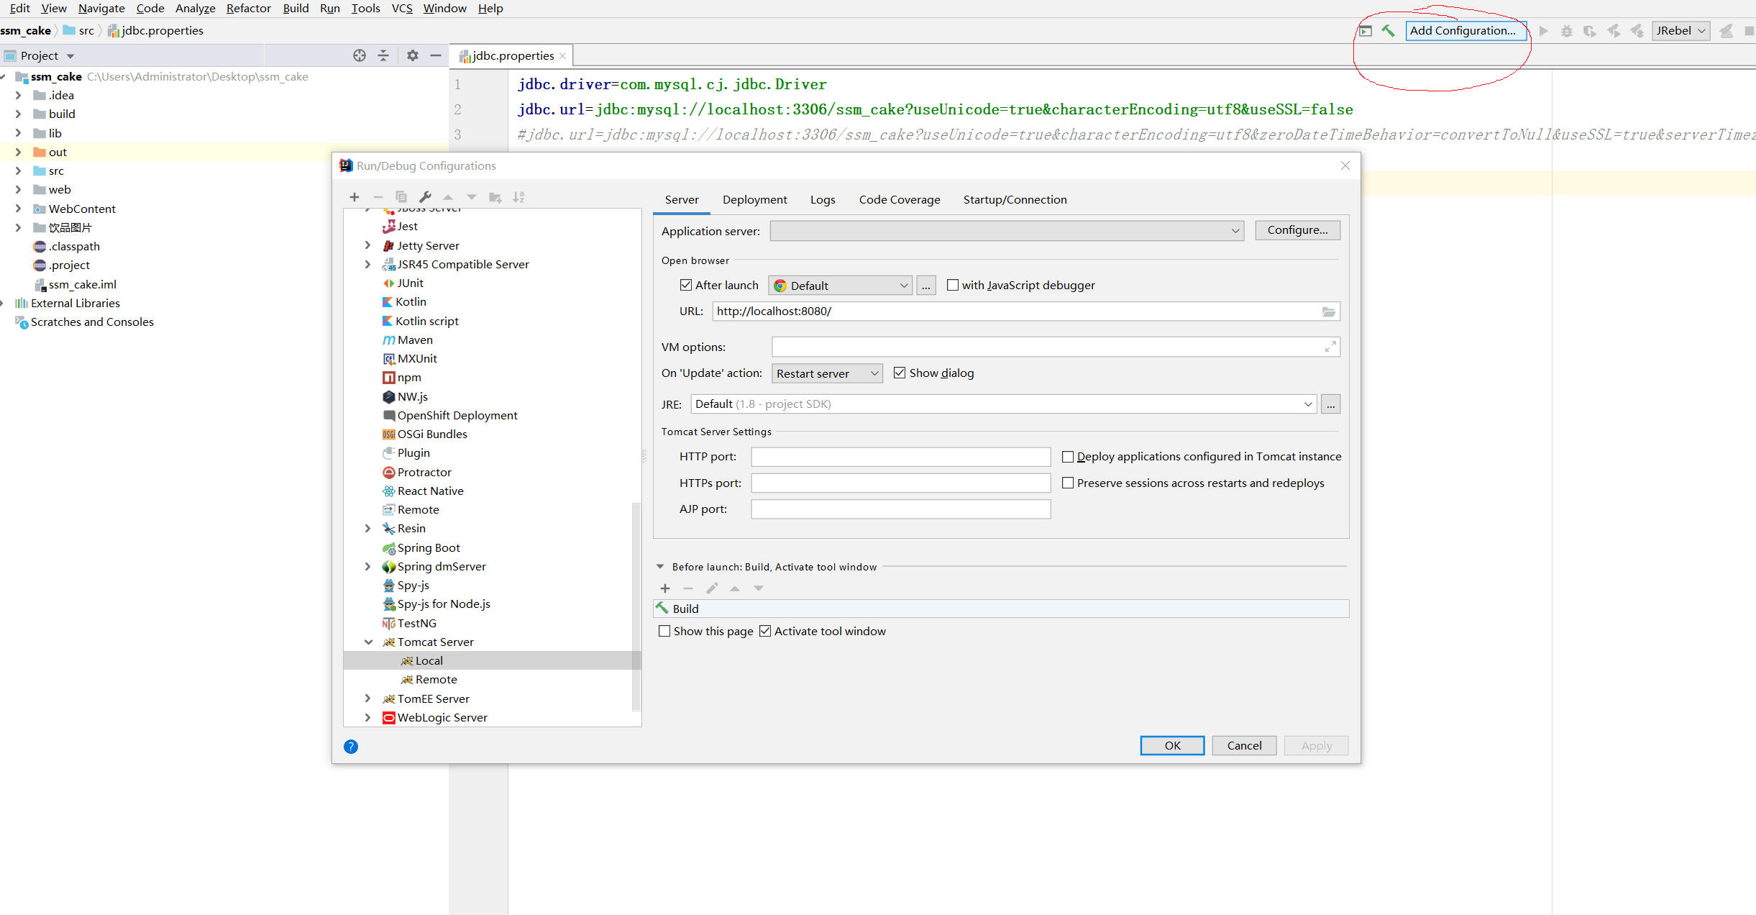Enable with JavaScript debugger checkbox
1756x915 pixels.
coord(953,285)
